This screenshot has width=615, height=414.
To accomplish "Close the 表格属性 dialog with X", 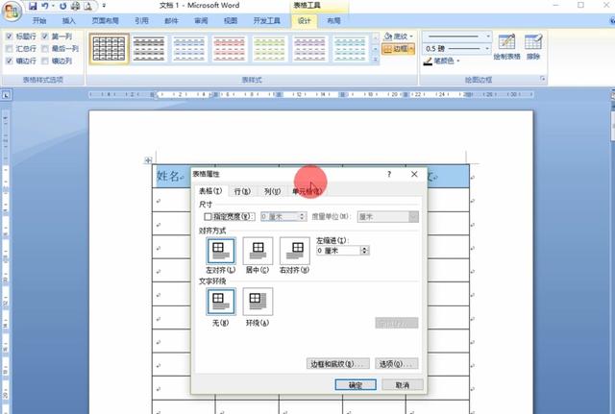I will point(414,174).
